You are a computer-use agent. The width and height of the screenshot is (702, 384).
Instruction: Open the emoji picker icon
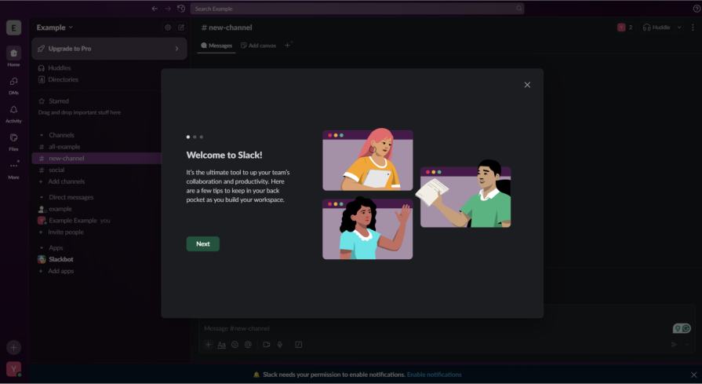click(235, 345)
